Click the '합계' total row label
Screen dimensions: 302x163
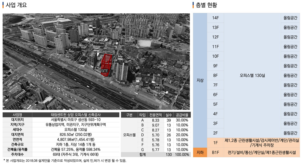[x=142, y=154]
